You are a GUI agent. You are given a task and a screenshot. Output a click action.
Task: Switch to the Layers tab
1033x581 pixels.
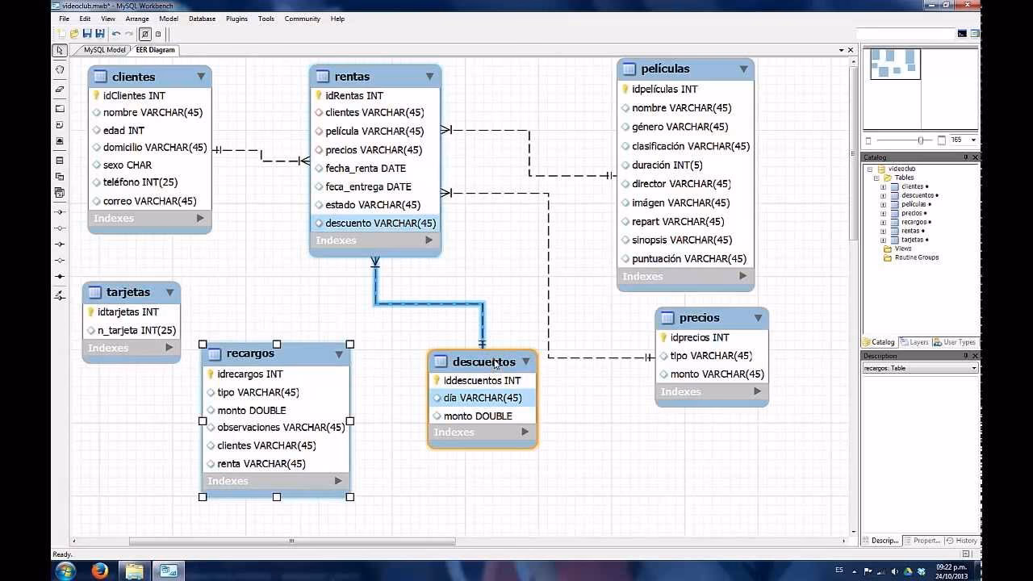pyautogui.click(x=914, y=342)
